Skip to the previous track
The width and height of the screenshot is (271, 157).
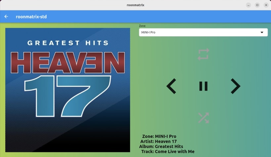coord(171,86)
